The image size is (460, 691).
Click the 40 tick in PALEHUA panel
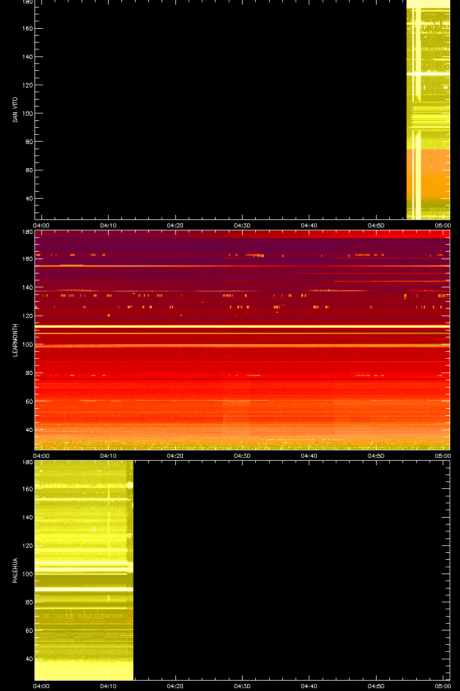coord(29,659)
